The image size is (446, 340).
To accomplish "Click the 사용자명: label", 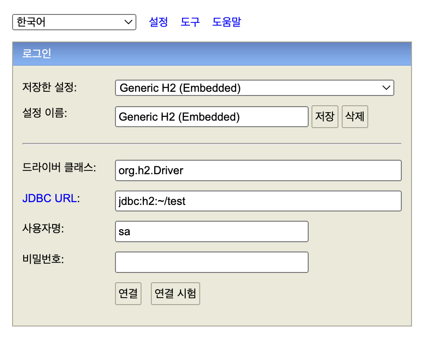I will pos(43,228).
